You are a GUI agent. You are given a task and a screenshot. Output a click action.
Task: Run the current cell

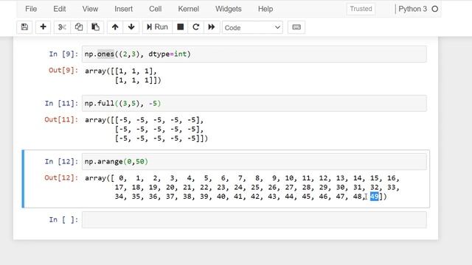pyautogui.click(x=157, y=27)
